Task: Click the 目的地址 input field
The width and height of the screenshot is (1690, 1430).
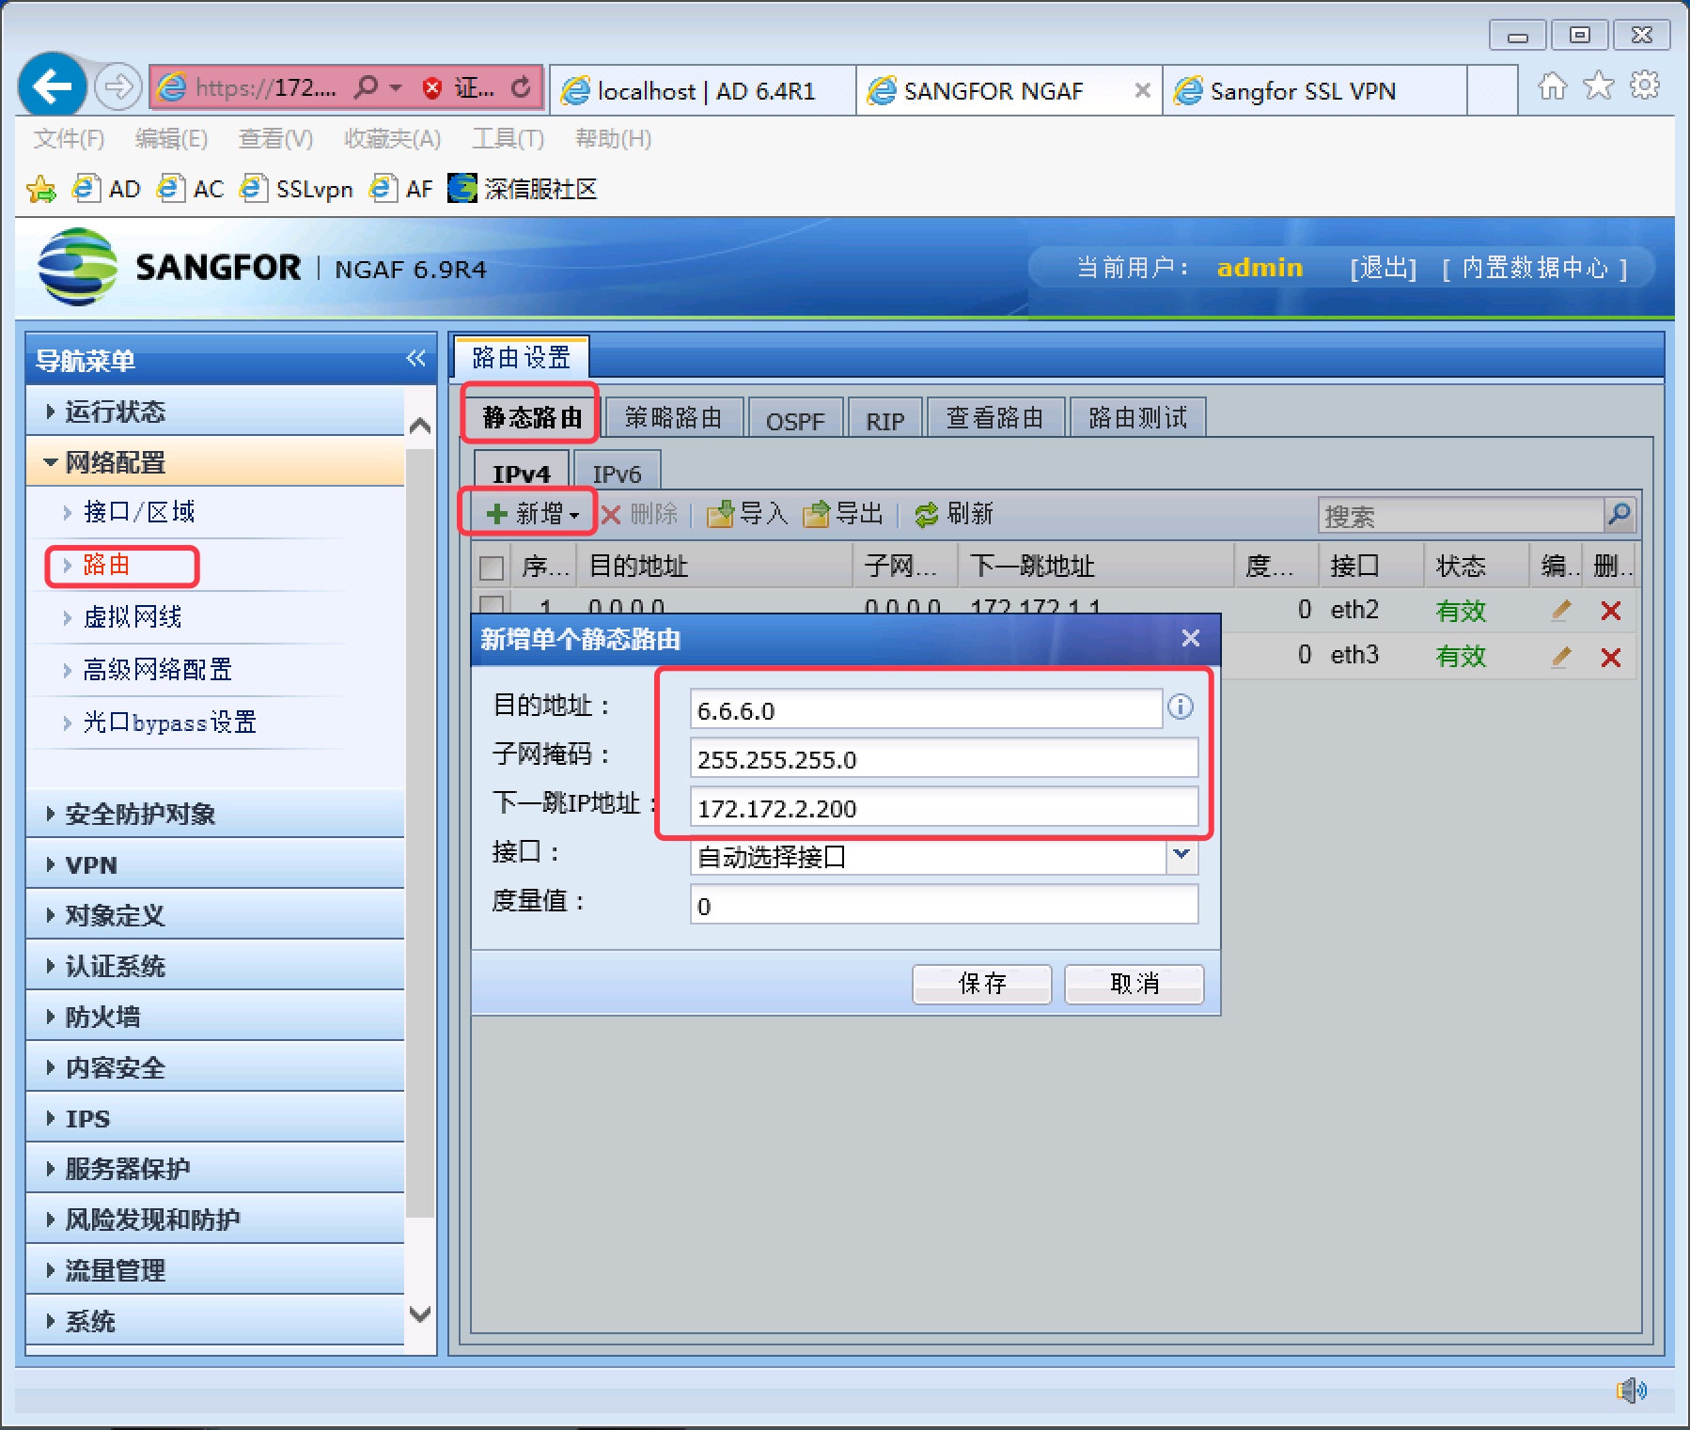Action: 926,709
